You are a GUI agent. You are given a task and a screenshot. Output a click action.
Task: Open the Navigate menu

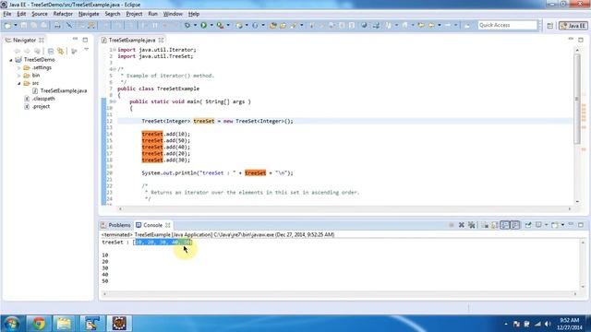click(89, 14)
